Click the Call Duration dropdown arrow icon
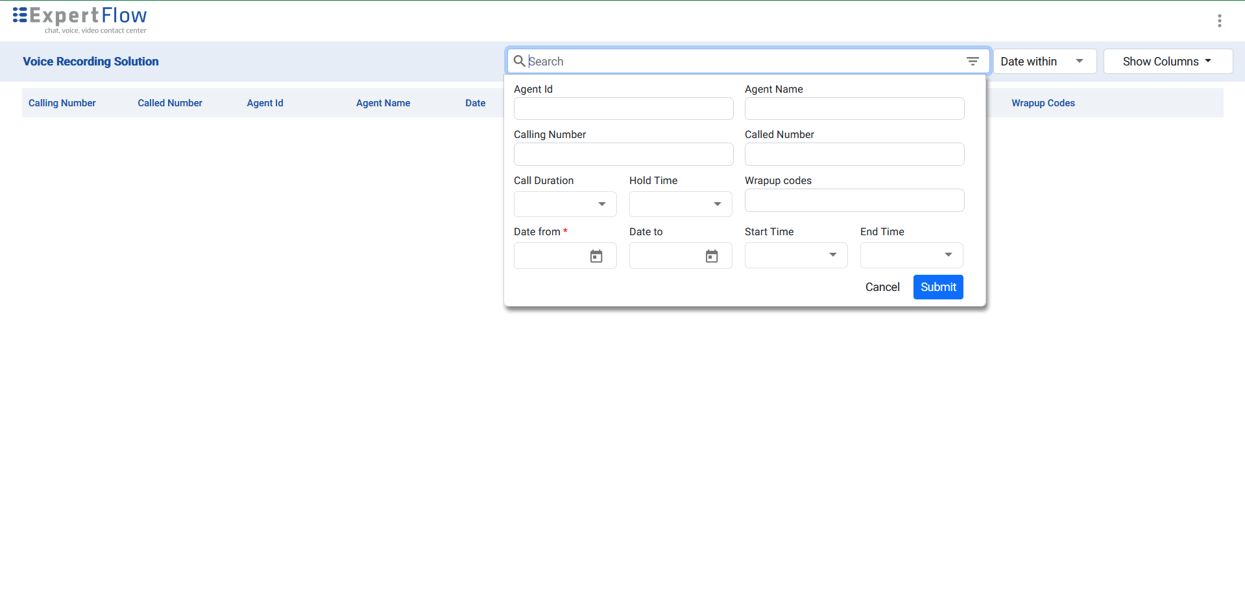 601,204
